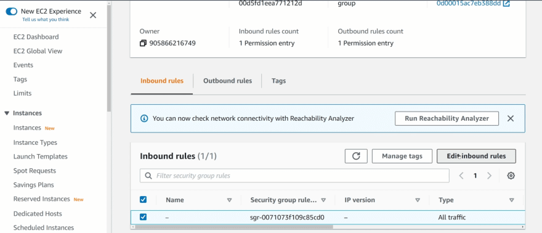Open the Instances list page
The width and height of the screenshot is (542, 233).
27,128
